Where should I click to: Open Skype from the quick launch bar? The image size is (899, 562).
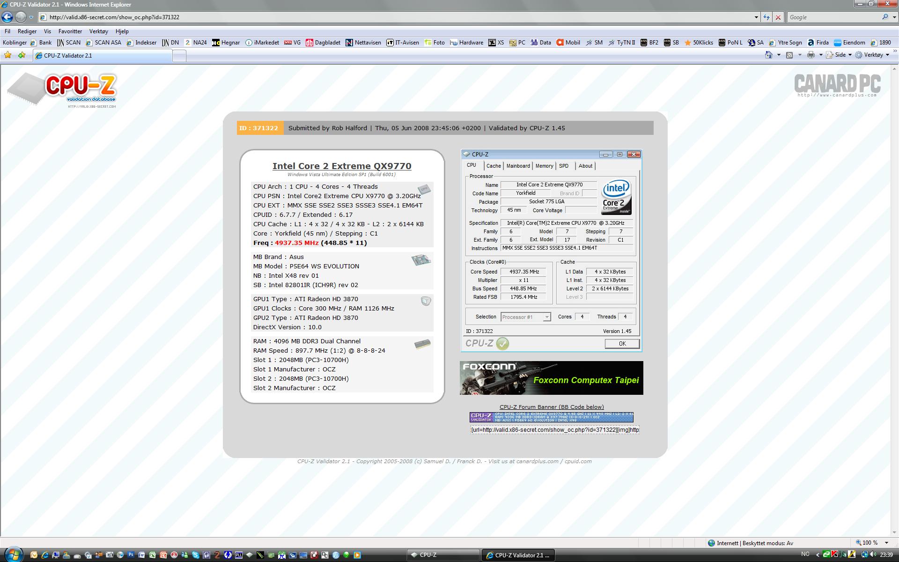[196, 555]
